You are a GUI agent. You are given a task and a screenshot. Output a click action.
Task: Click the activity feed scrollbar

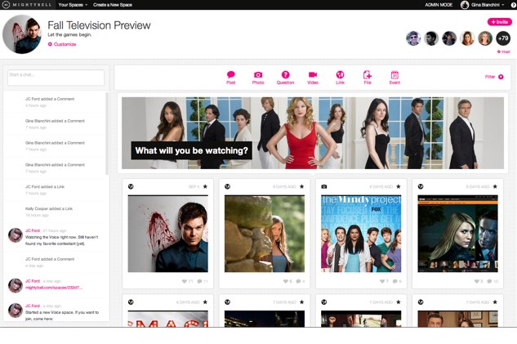(107, 133)
